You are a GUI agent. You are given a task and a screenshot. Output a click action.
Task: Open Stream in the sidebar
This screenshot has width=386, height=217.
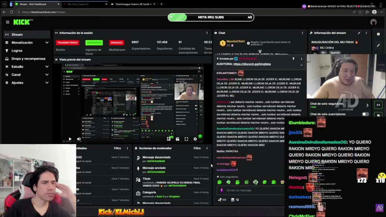click(27, 34)
